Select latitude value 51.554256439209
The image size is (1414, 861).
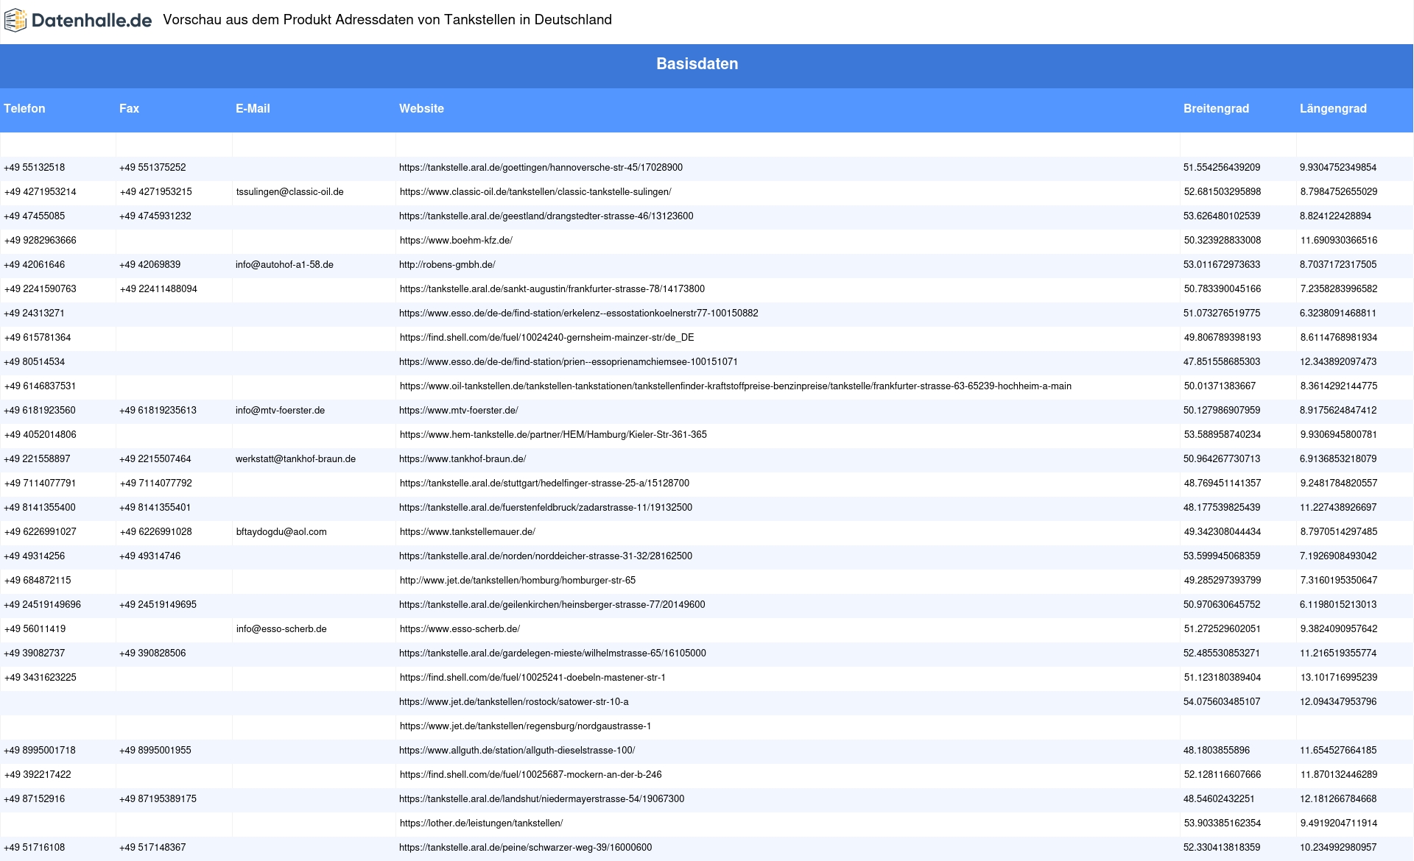tap(1222, 168)
